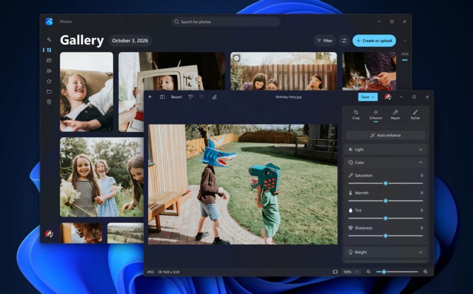Collapse the Color section

click(386, 162)
